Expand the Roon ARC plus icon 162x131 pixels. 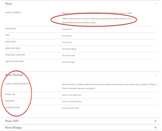[155, 121]
